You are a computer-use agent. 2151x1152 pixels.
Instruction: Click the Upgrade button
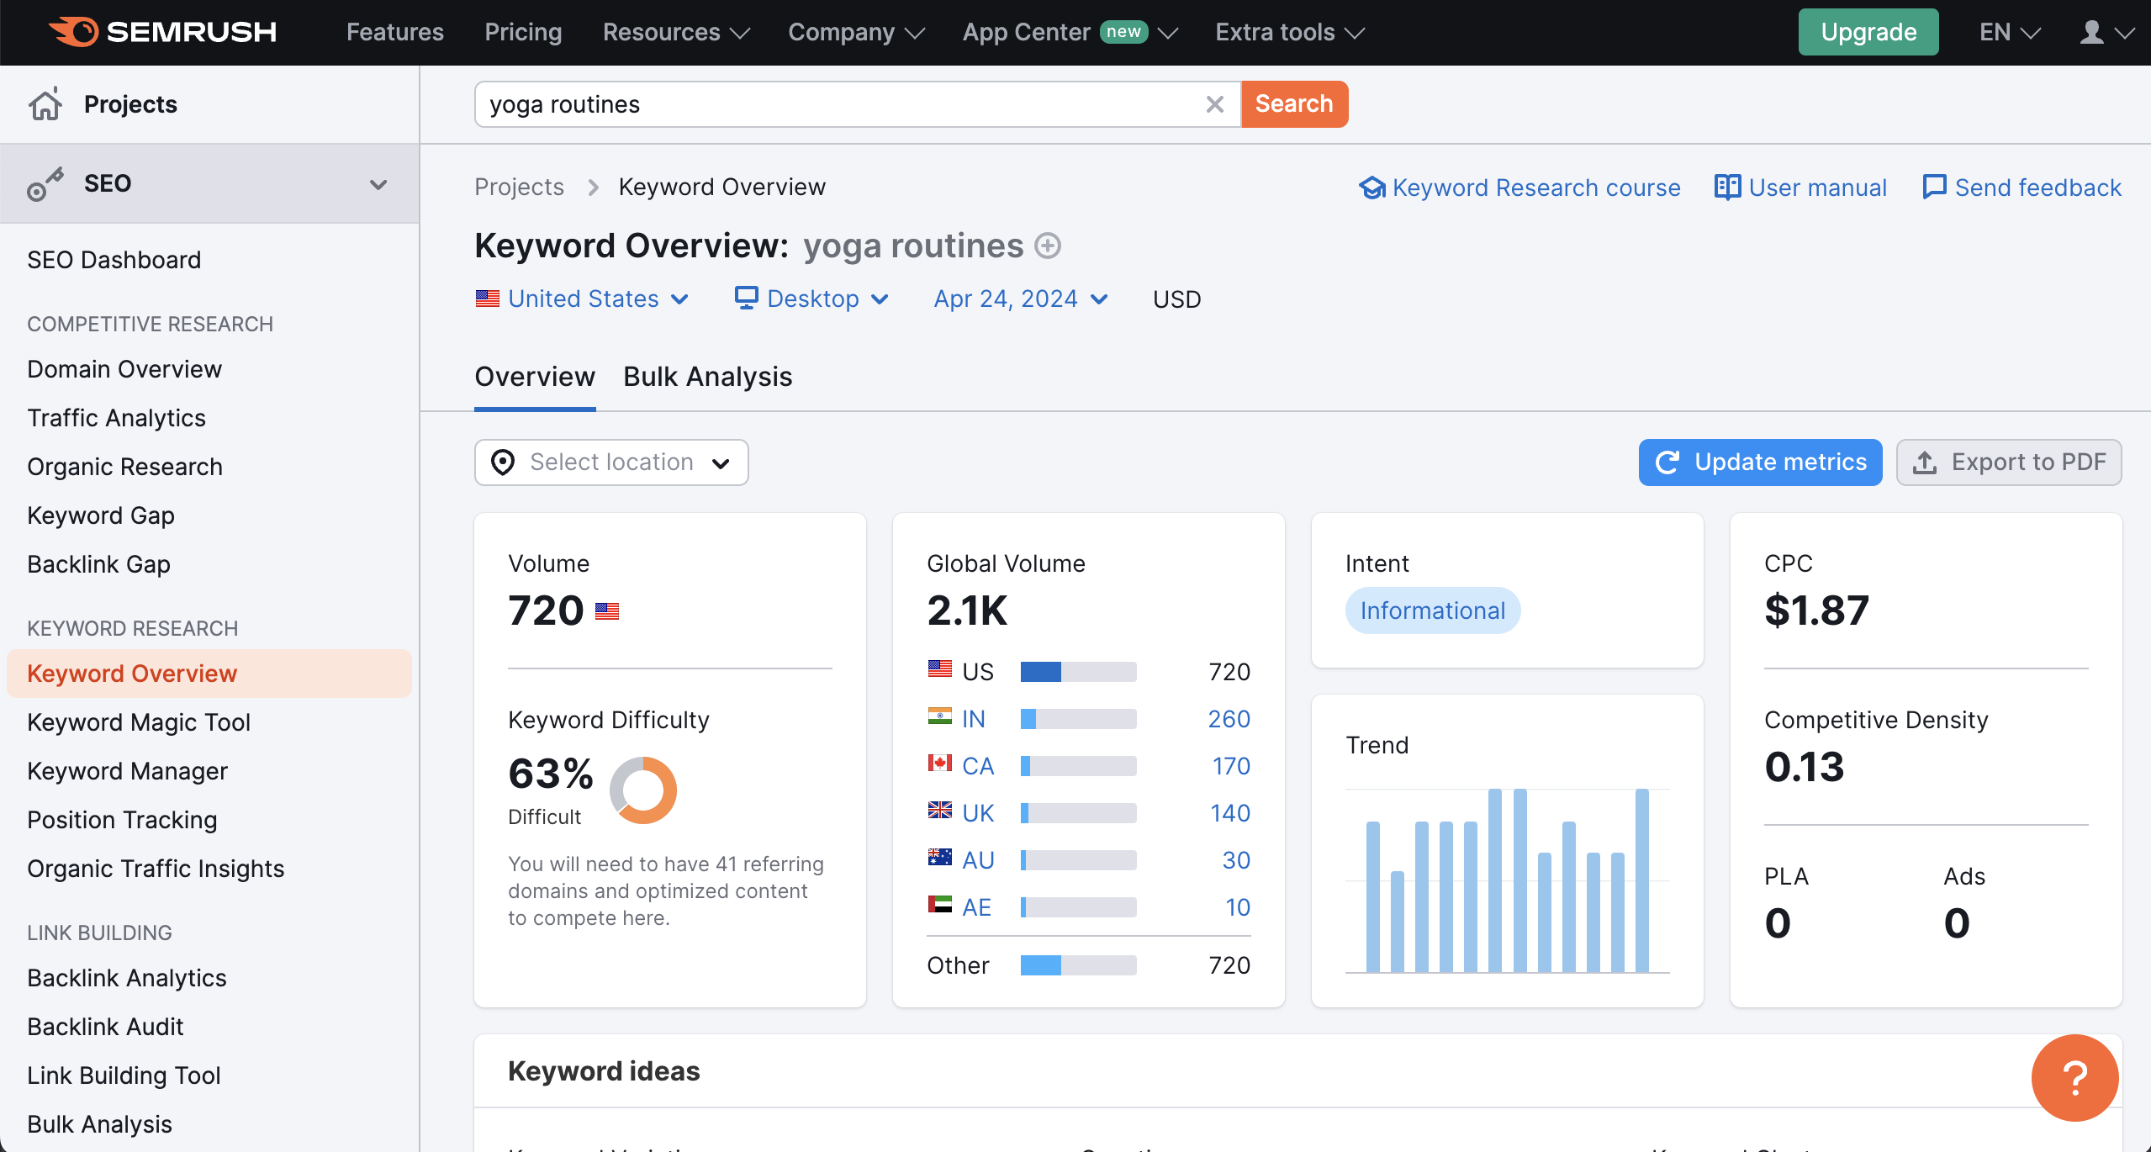(1868, 31)
